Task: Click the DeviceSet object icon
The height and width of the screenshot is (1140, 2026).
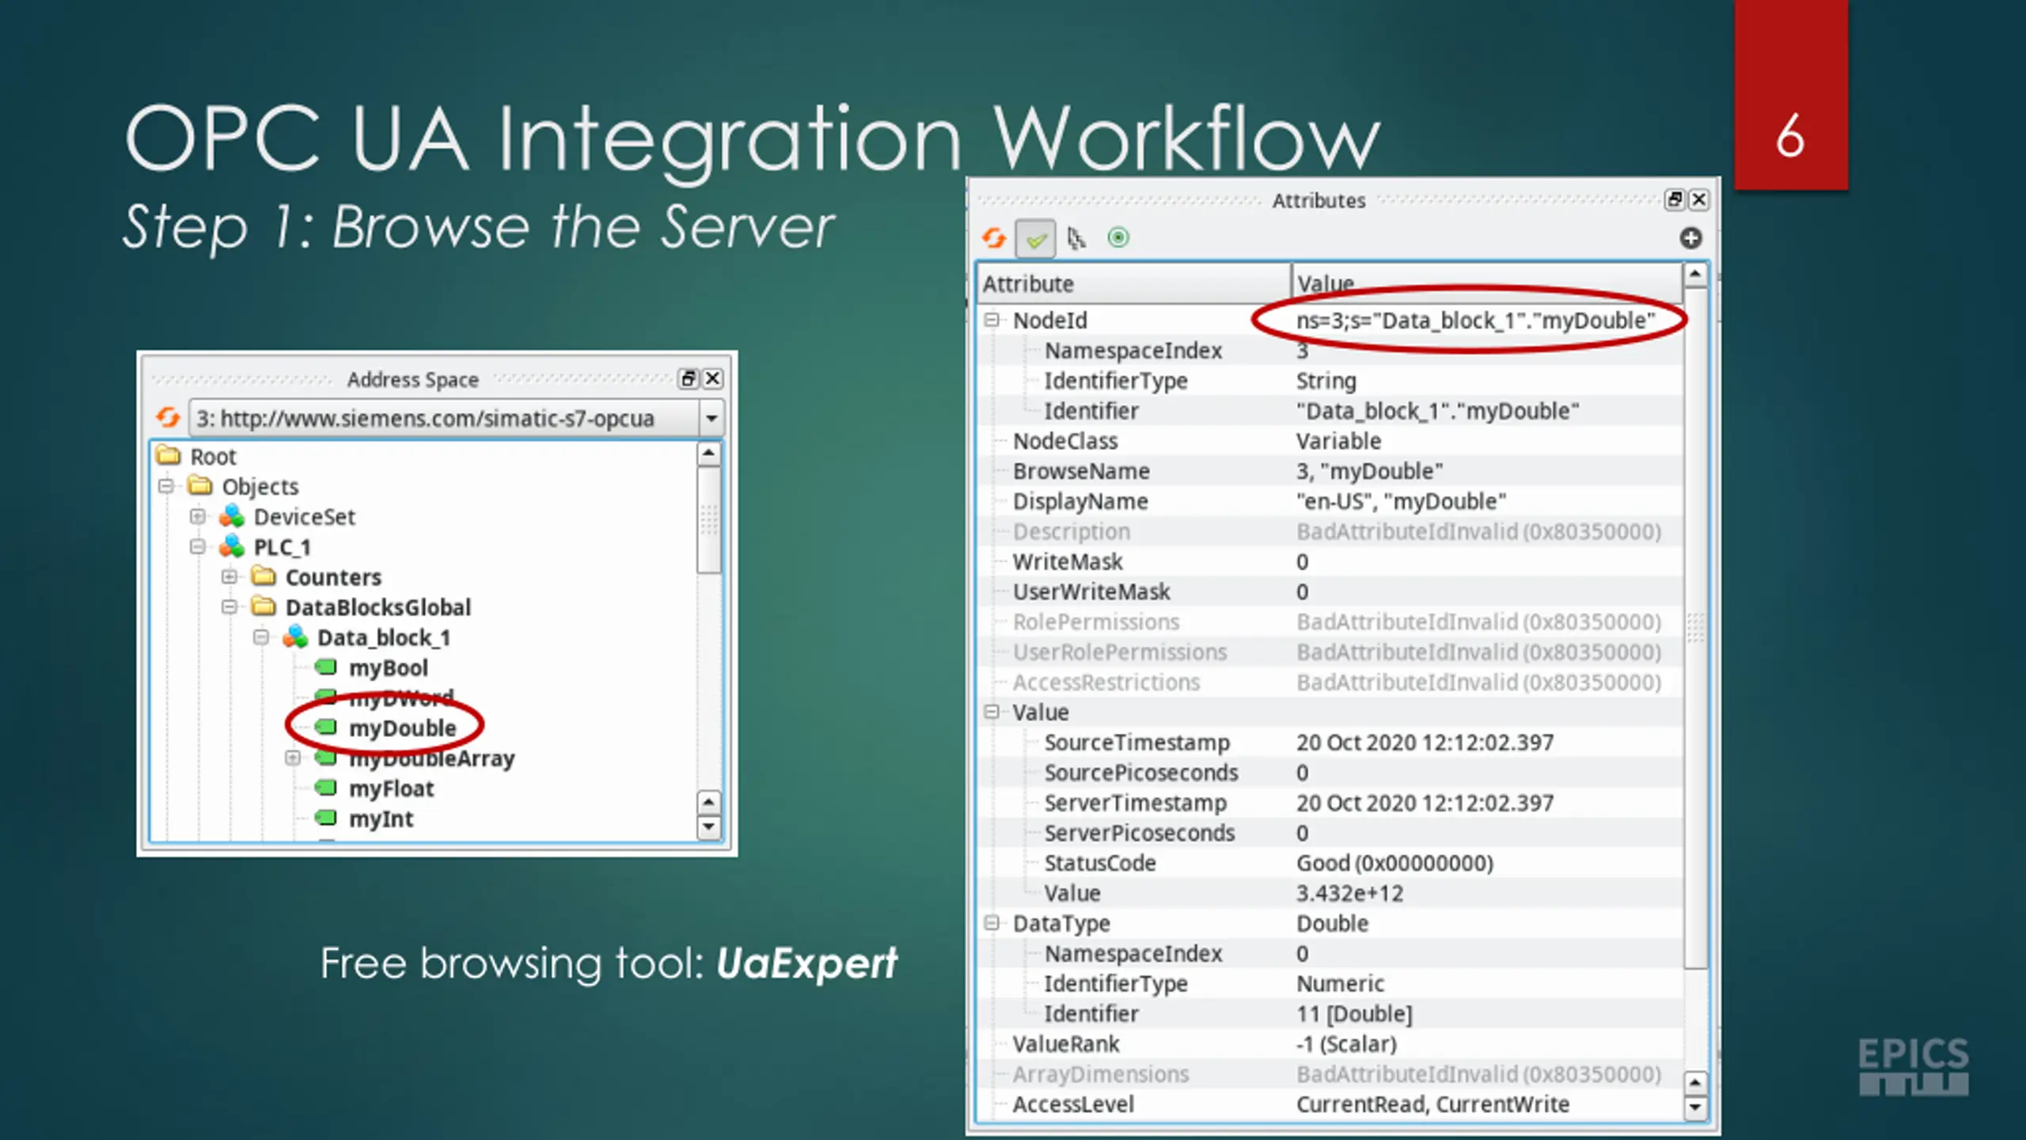Action: pos(232,516)
